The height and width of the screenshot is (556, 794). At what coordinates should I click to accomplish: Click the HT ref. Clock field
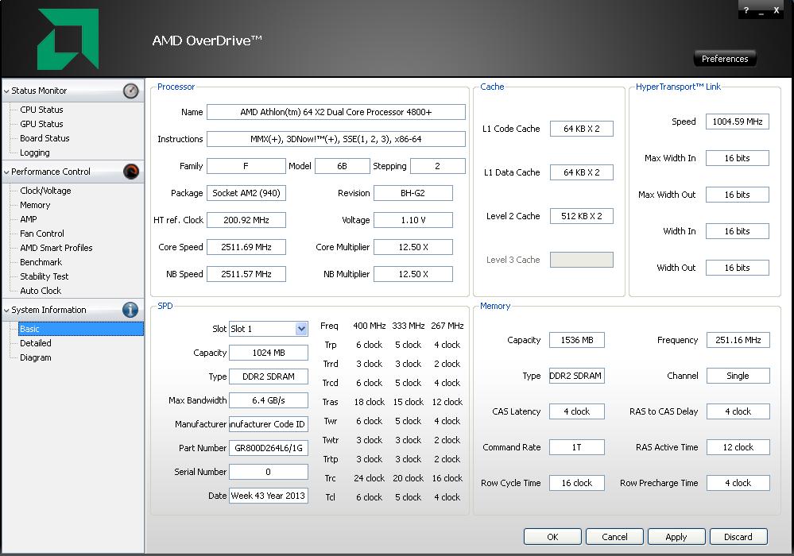click(x=246, y=220)
